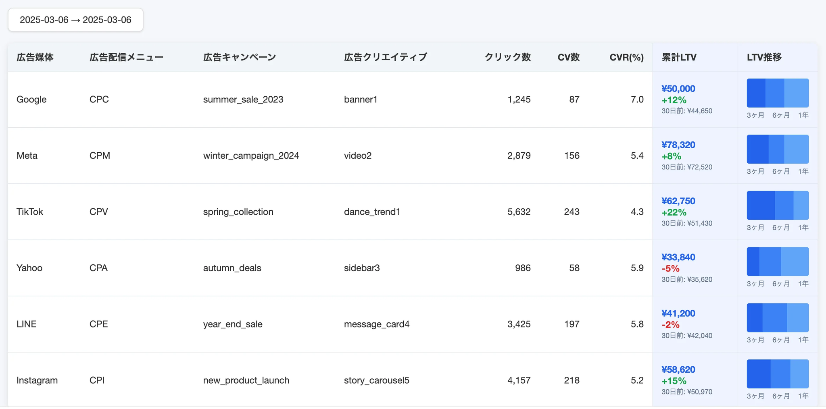826x409 pixels.
Task: Click the story_carousel5 creative cell
Action: click(376, 380)
